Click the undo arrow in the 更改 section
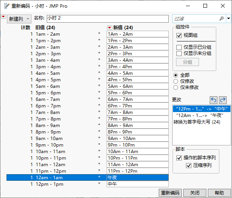The image size is (232, 198). click(214, 100)
